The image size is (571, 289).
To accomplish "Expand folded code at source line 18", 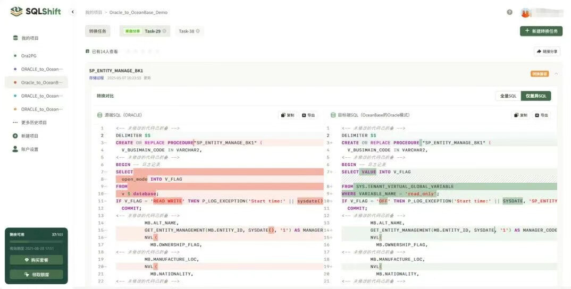I will pyautogui.click(x=147, y=252).
